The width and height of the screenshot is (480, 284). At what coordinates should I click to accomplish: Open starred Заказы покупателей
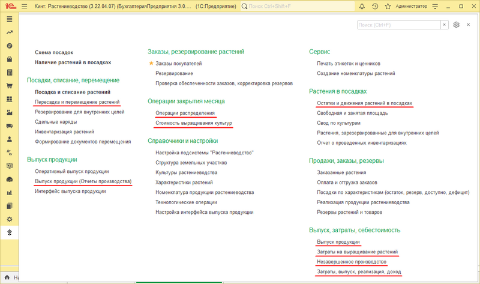[x=178, y=64]
